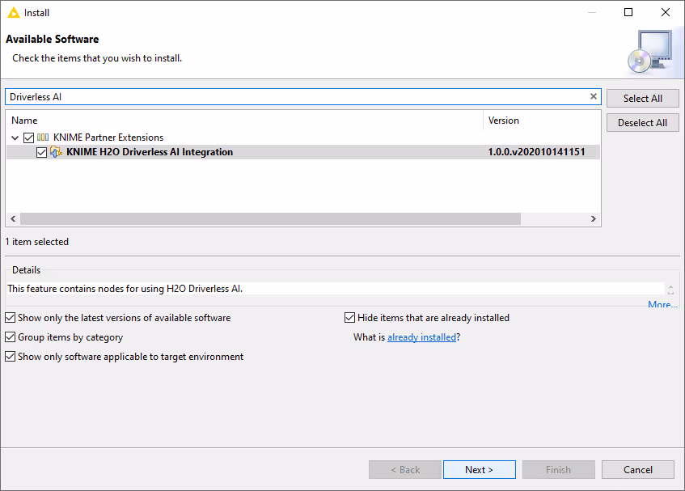Uncheck KNIME H2O Driverless AI Integration checkbox

tap(42, 152)
